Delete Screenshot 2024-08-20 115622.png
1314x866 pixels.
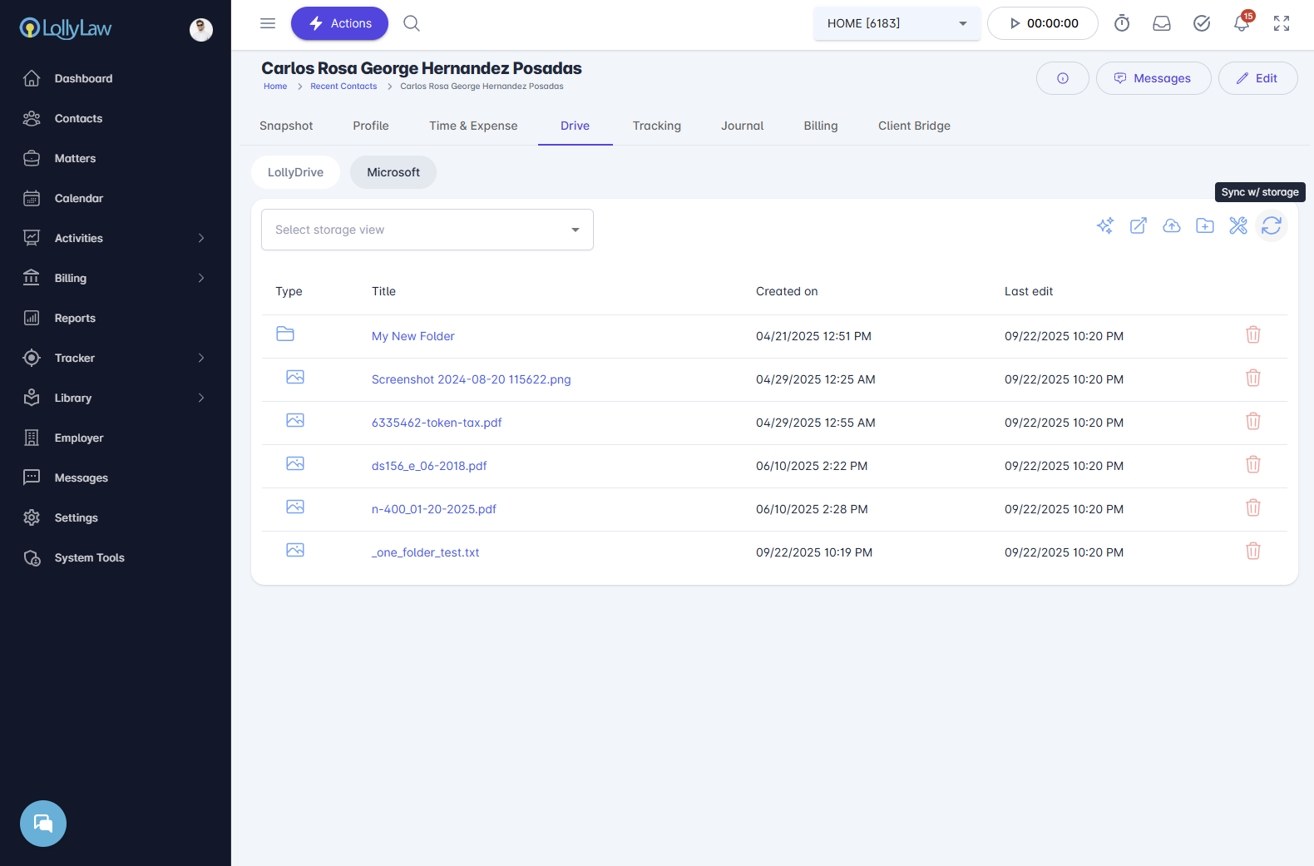tap(1253, 378)
